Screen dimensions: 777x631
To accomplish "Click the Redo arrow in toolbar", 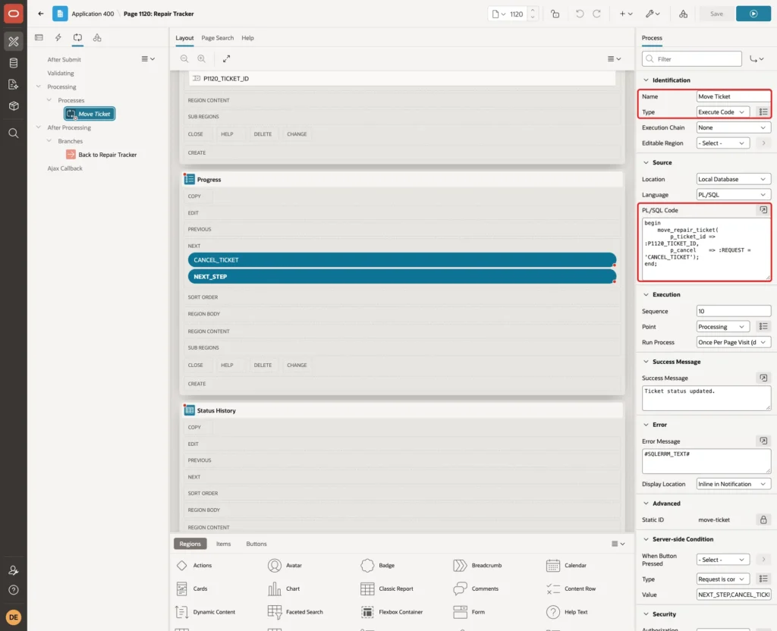I will tap(596, 14).
